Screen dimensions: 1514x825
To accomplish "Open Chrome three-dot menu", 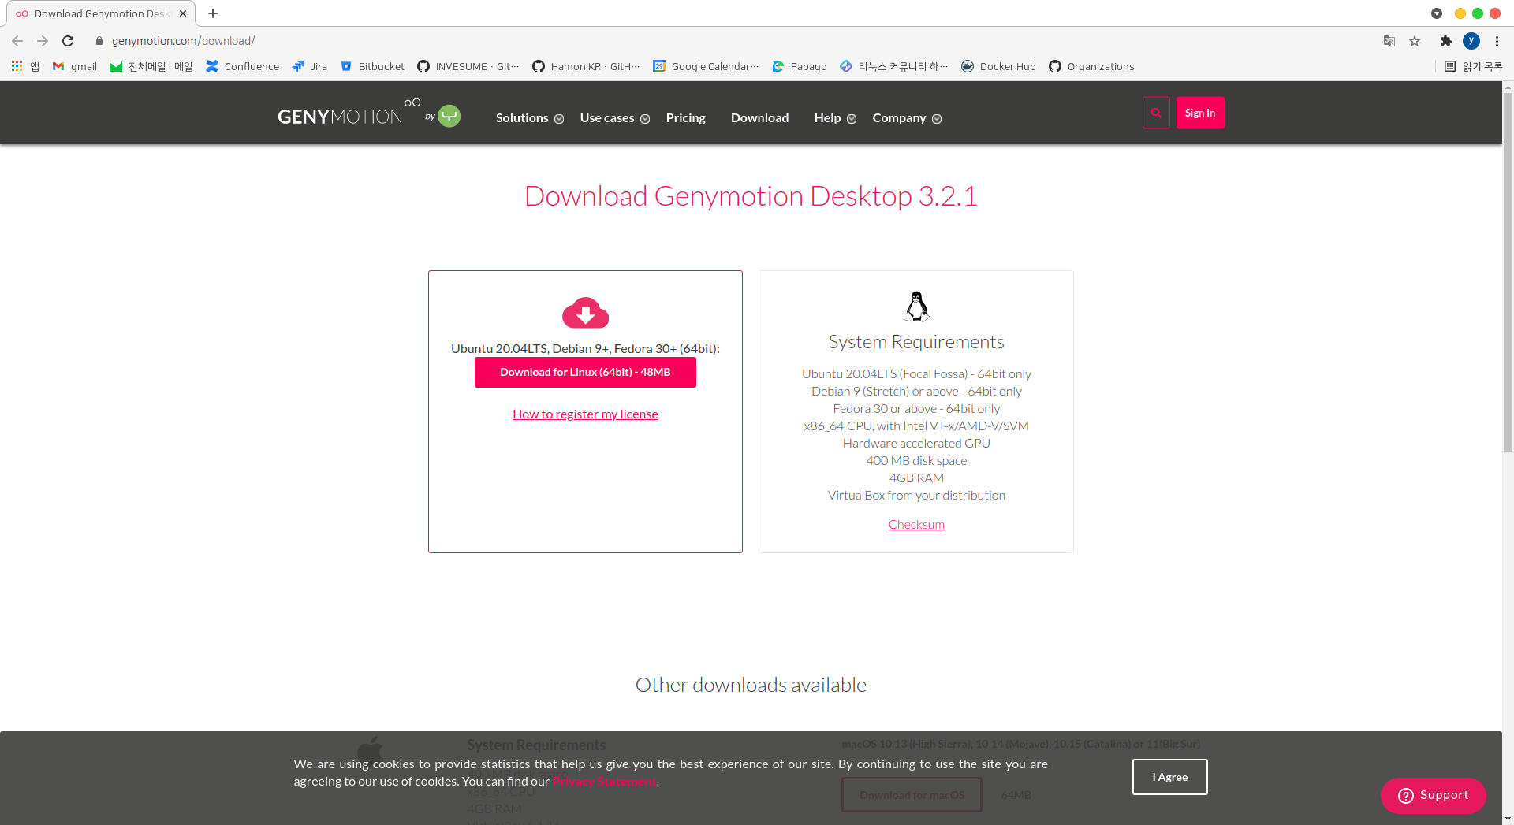I will pyautogui.click(x=1497, y=41).
